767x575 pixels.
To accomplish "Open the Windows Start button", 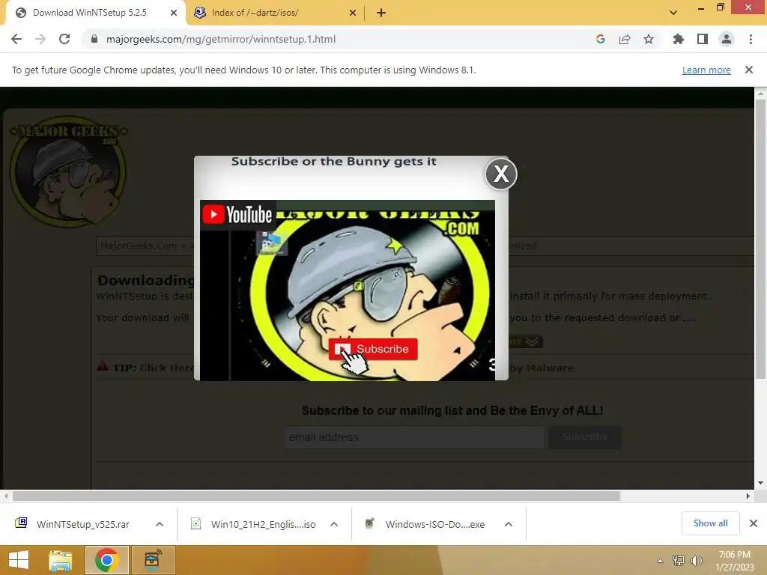I will (x=19, y=560).
